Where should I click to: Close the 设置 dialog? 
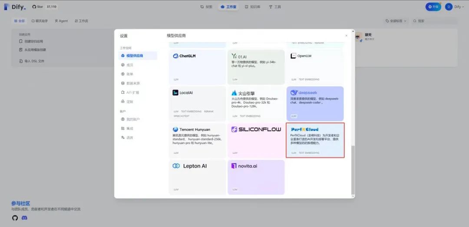347,36
